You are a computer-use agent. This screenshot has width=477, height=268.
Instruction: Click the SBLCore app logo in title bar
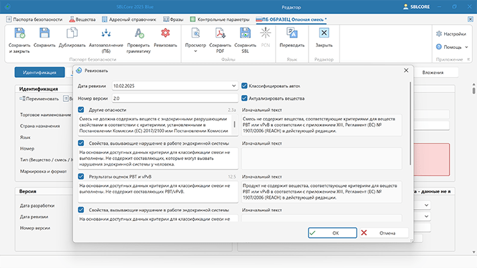7,7
